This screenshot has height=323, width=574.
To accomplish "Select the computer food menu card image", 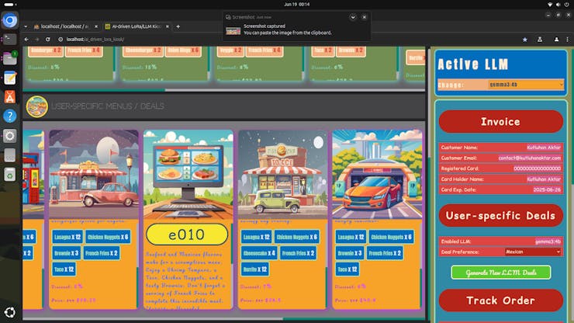I will click(x=188, y=175).
